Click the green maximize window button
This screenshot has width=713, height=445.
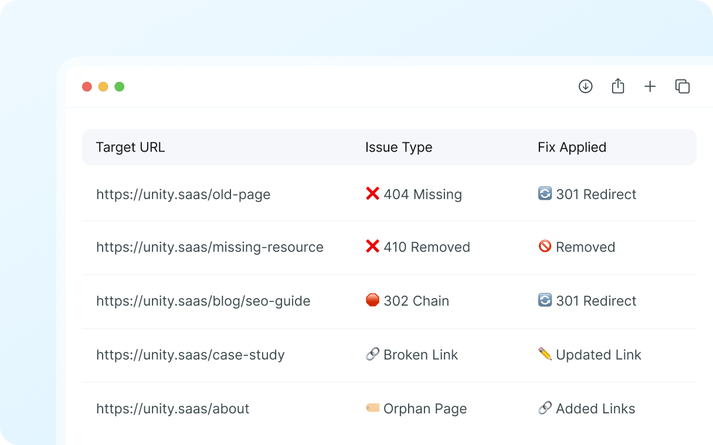coord(120,87)
